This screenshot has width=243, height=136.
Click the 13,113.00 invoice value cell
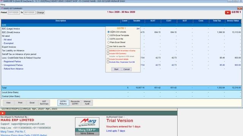237,32
